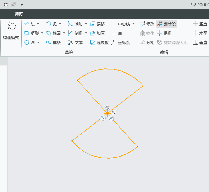The image size is (209, 192).
Task: Click the 旋转调整大小 rotate resize tool
Action: coord(172,42)
